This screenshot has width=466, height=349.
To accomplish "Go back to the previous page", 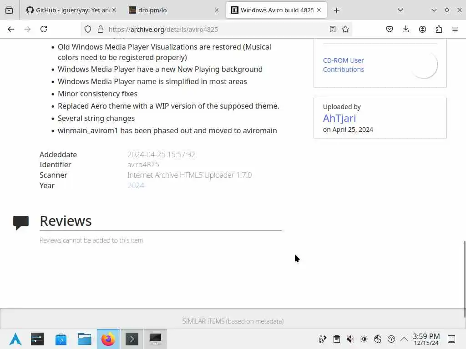I will pyautogui.click(x=11, y=29).
